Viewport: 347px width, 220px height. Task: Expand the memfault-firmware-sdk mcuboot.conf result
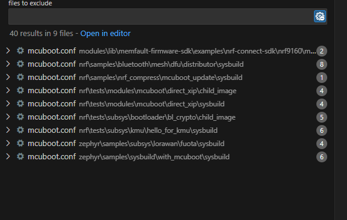click(x=8, y=51)
